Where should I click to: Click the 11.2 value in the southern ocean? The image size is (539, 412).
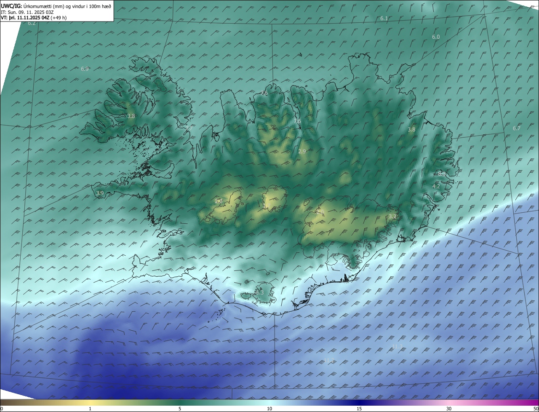(x=329, y=360)
